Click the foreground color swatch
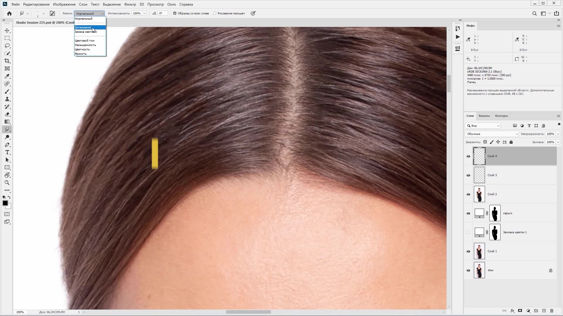 point(5,203)
